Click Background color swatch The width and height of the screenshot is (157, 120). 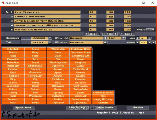pyautogui.click(x=26, y=38)
